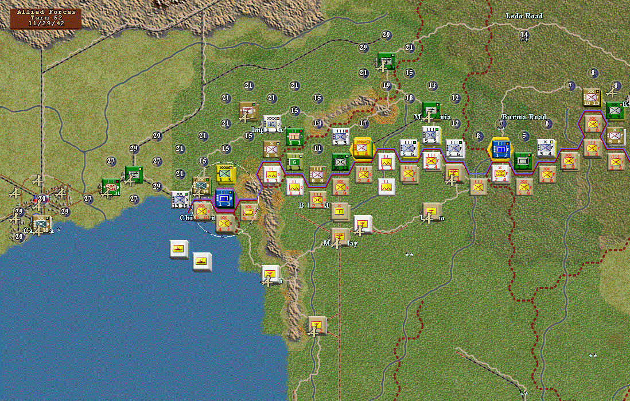Click the Japanese armor unit with oval symbol
Screen dimensions: 630x401
[x=248, y=212]
